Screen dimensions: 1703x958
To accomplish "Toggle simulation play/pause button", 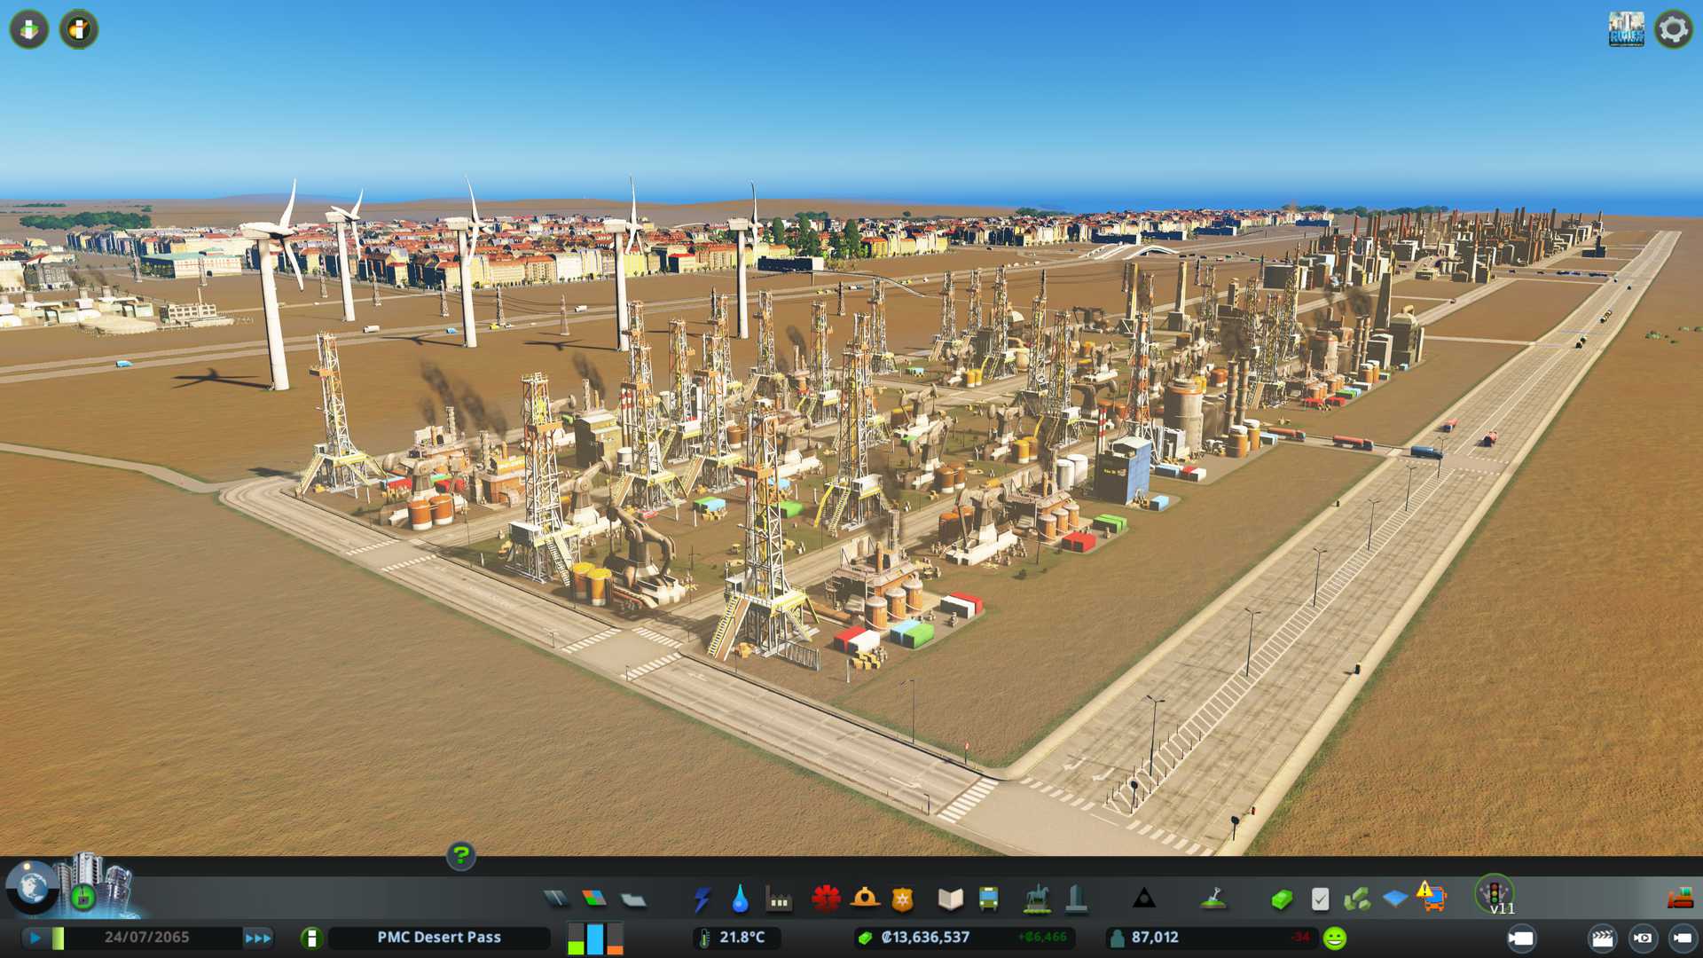I will pos(35,938).
